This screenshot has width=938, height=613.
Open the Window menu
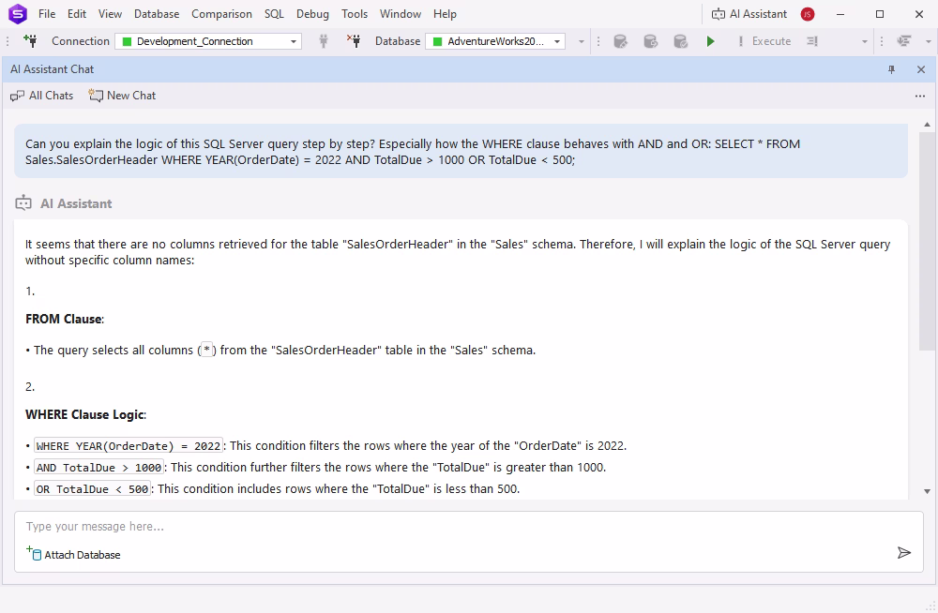pos(401,14)
